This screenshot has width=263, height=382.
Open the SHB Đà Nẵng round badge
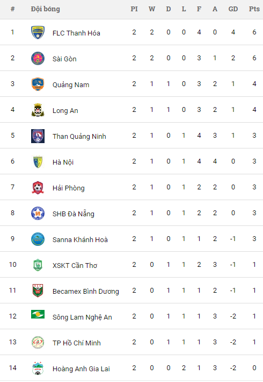coord(38,213)
